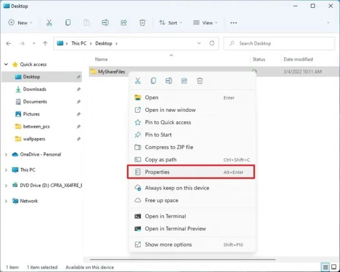
Task: Share the folder via the context menu share icon
Action: [x=184, y=81]
